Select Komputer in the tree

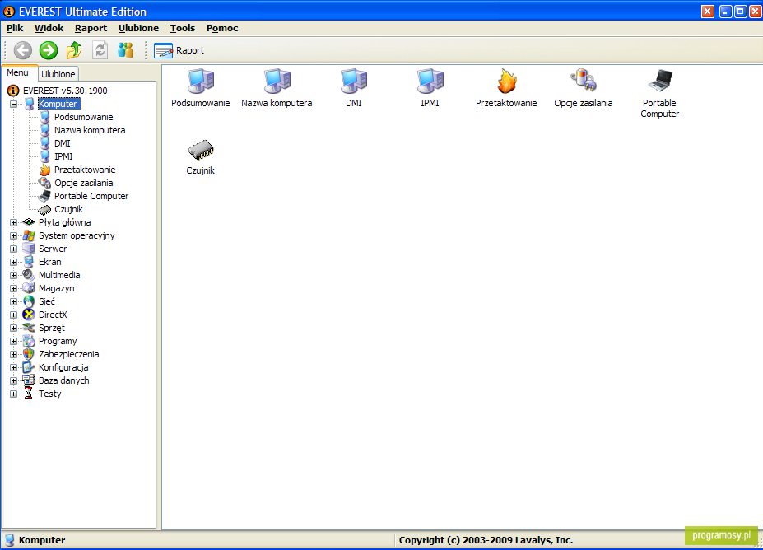pos(58,104)
